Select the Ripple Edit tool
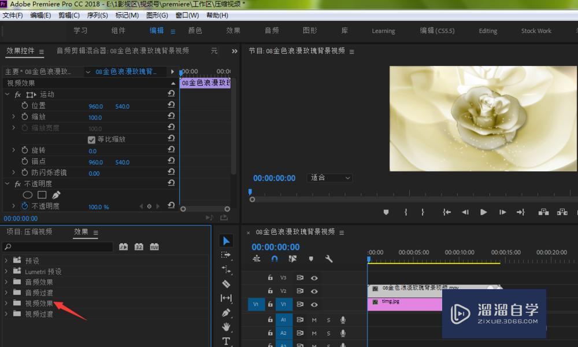578x347 pixels. pyautogui.click(x=227, y=270)
